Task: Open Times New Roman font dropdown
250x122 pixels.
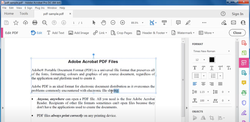Action: coord(212,51)
